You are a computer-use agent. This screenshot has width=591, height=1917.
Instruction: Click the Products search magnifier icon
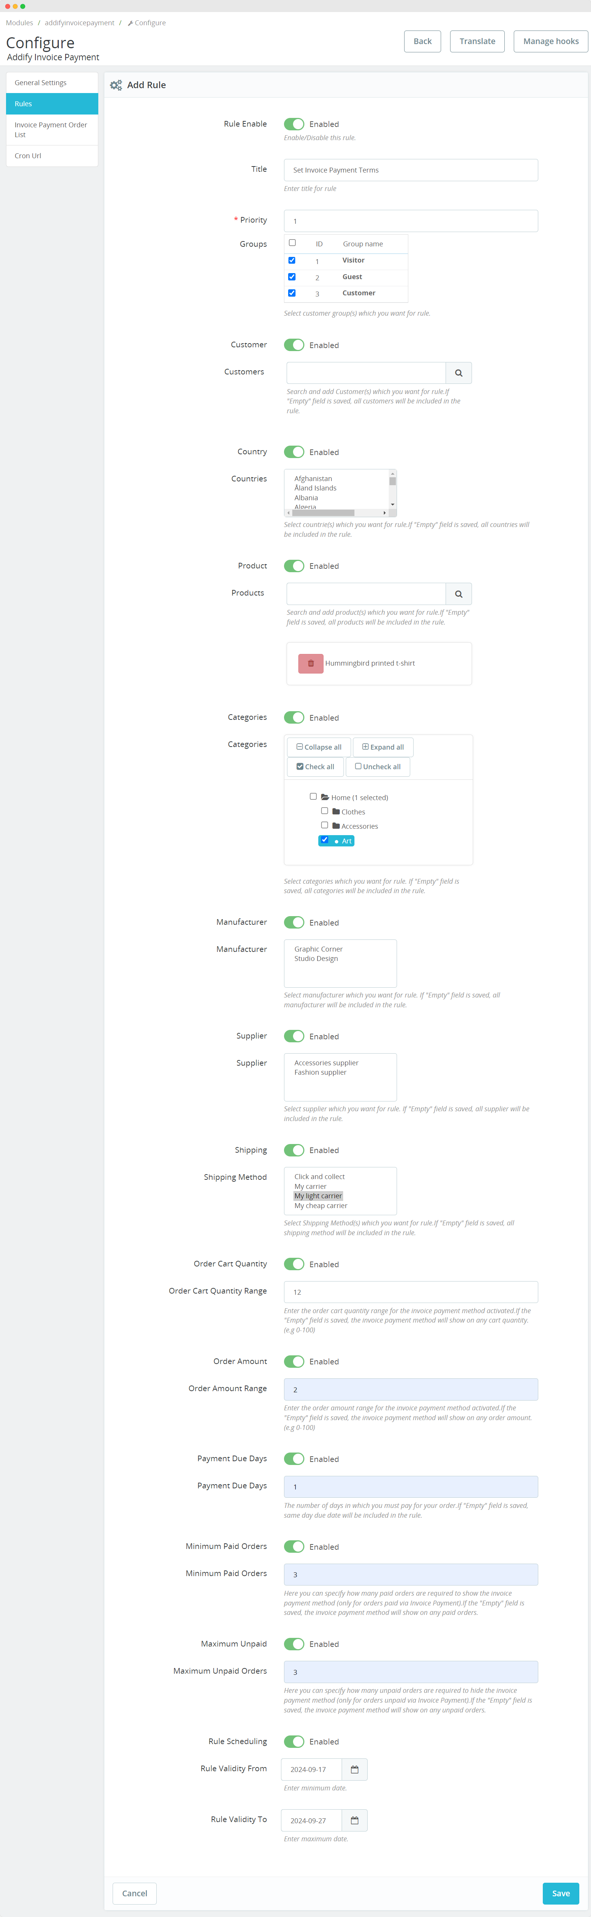point(458,594)
